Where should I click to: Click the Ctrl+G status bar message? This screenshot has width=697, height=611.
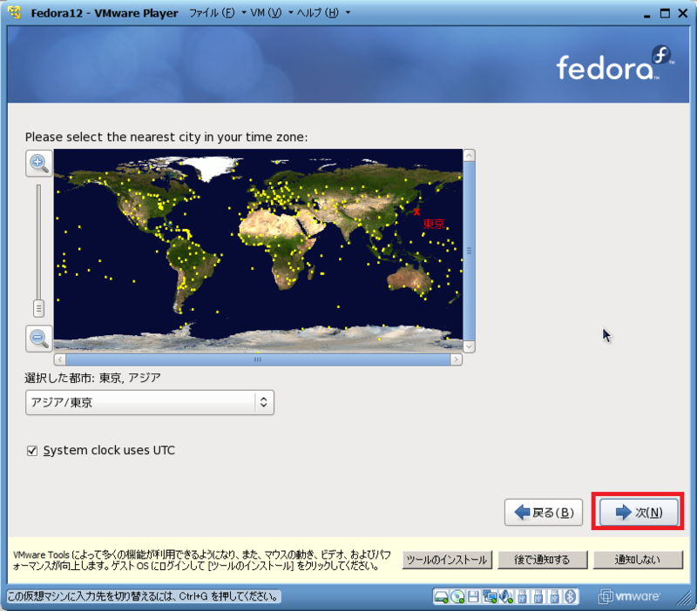tap(143, 596)
